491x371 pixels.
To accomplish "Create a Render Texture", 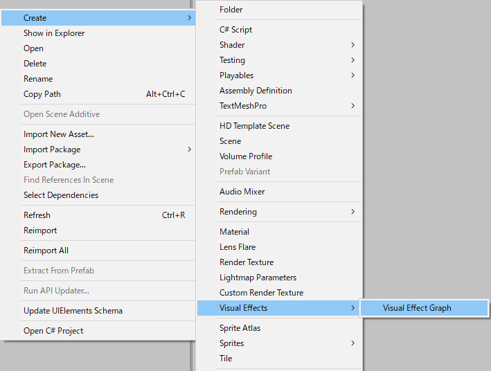I will [279, 262].
